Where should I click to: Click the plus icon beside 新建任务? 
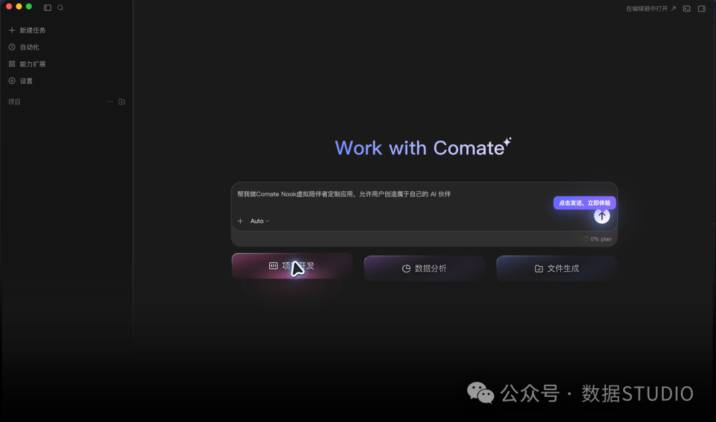pyautogui.click(x=12, y=30)
